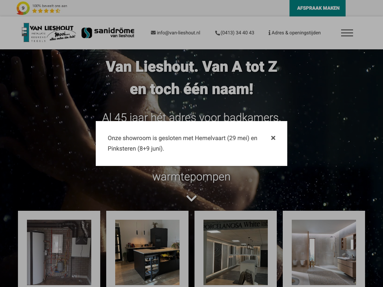Viewport: 383px width, 287px height.
Task: Click the five-star review rating
Action: (46, 11)
